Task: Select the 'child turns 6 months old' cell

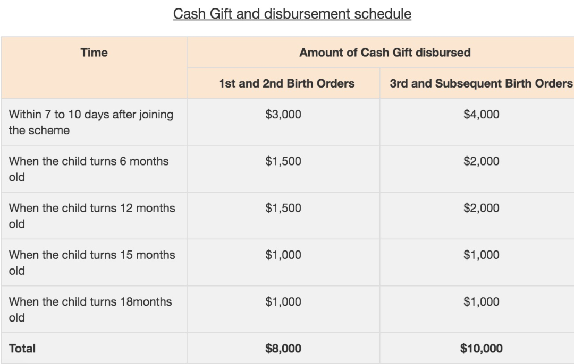Action: coord(89,169)
